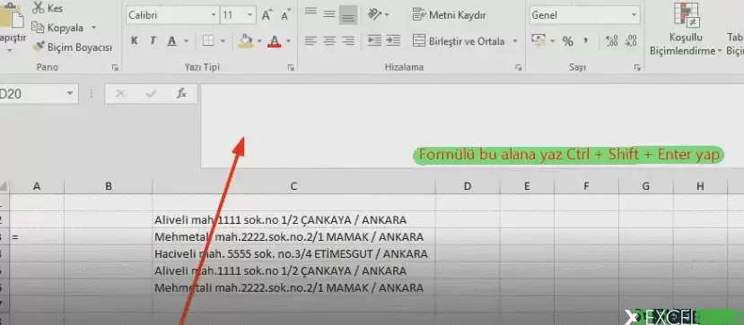The width and height of the screenshot is (744, 325).
Task: Open the Name Box D20 dropdown arrow
Action: point(70,94)
